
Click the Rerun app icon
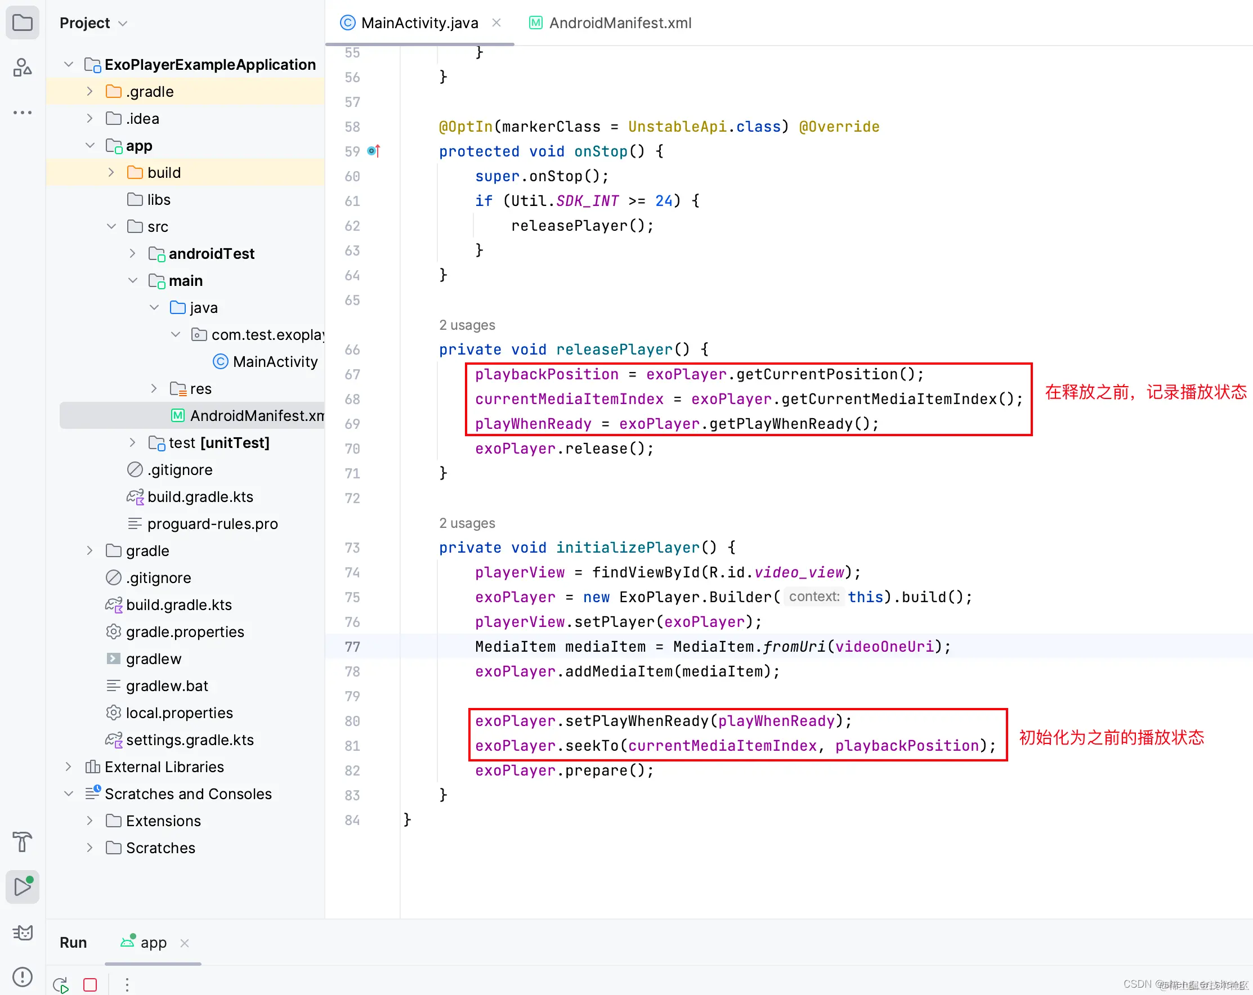pos(60,984)
